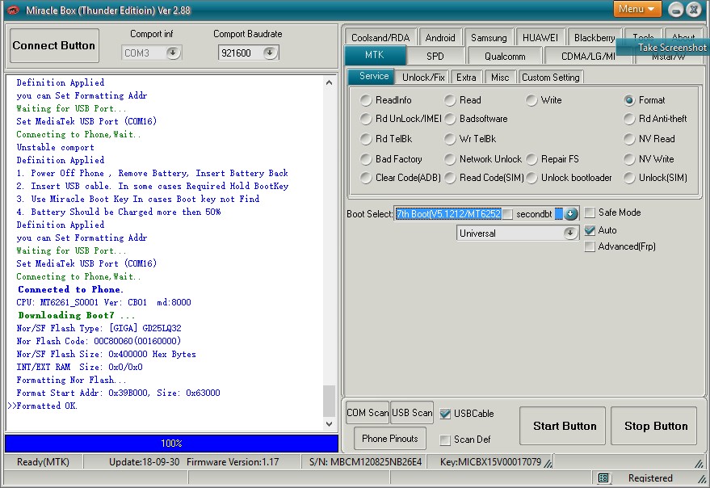Select the Wr TelBk radio button

pos(450,139)
